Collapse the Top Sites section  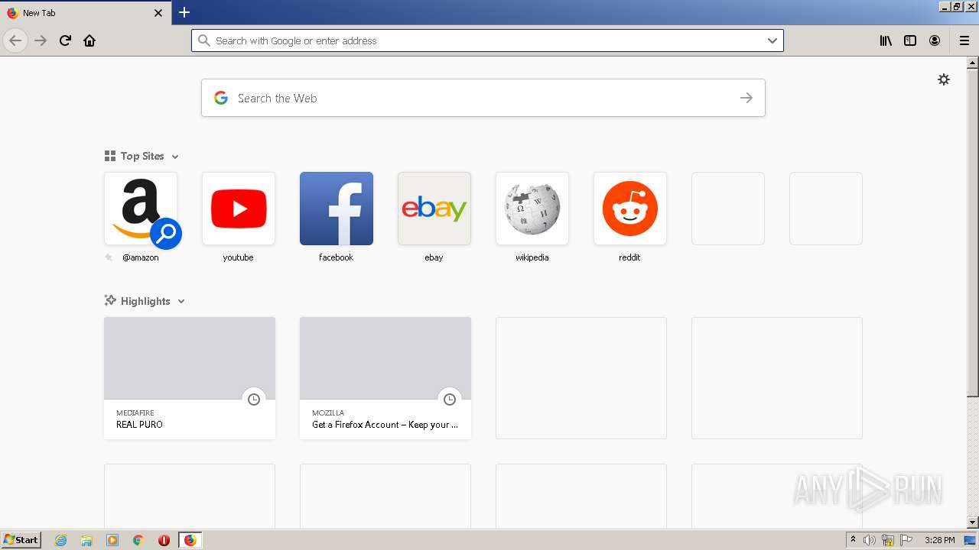click(x=175, y=157)
